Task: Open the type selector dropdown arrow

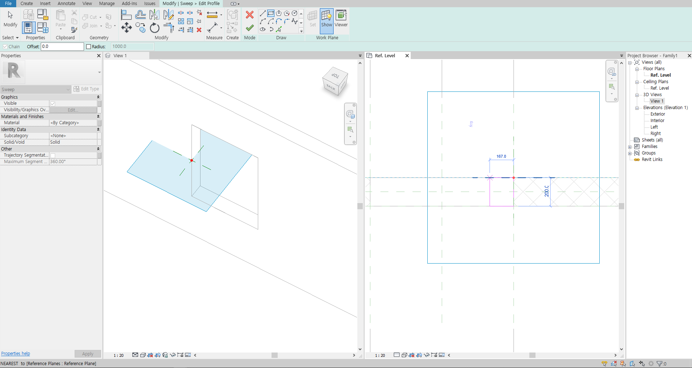Action: click(99, 72)
